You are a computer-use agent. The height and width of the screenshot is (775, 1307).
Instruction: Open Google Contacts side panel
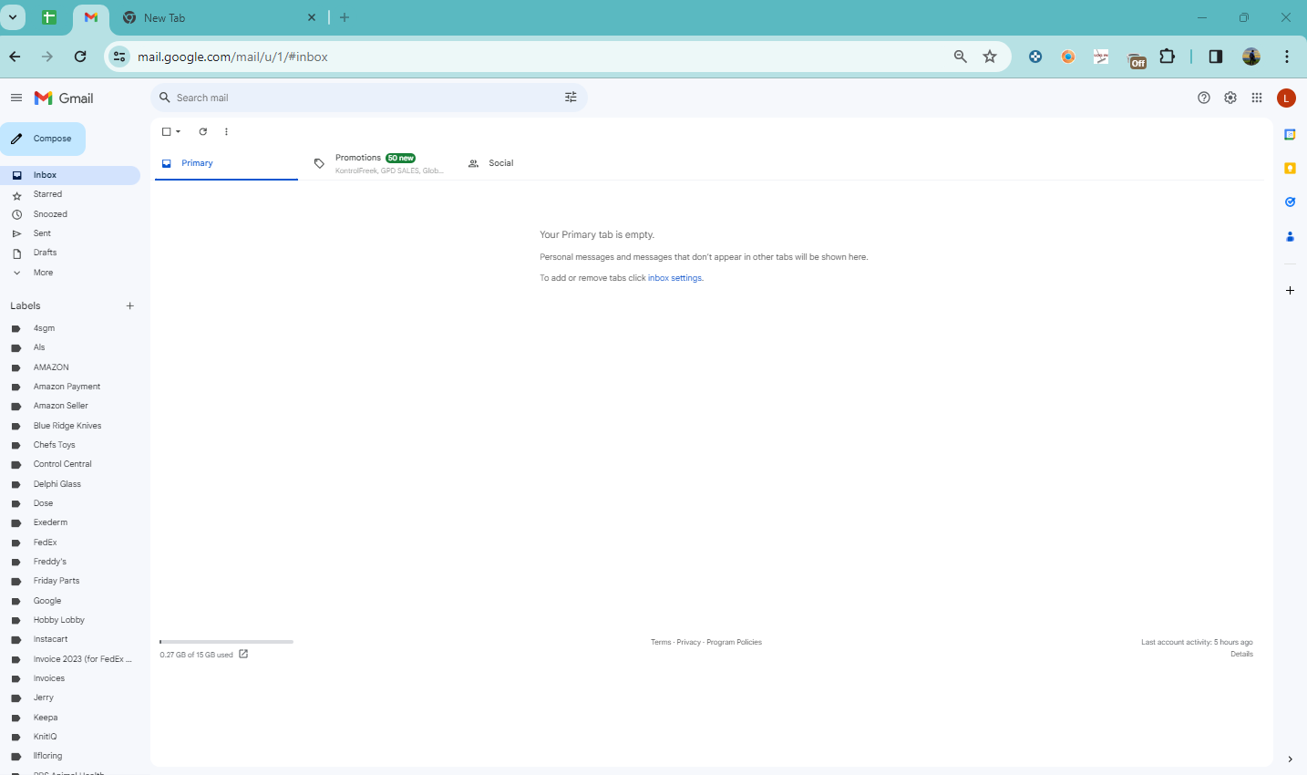pyautogui.click(x=1290, y=236)
